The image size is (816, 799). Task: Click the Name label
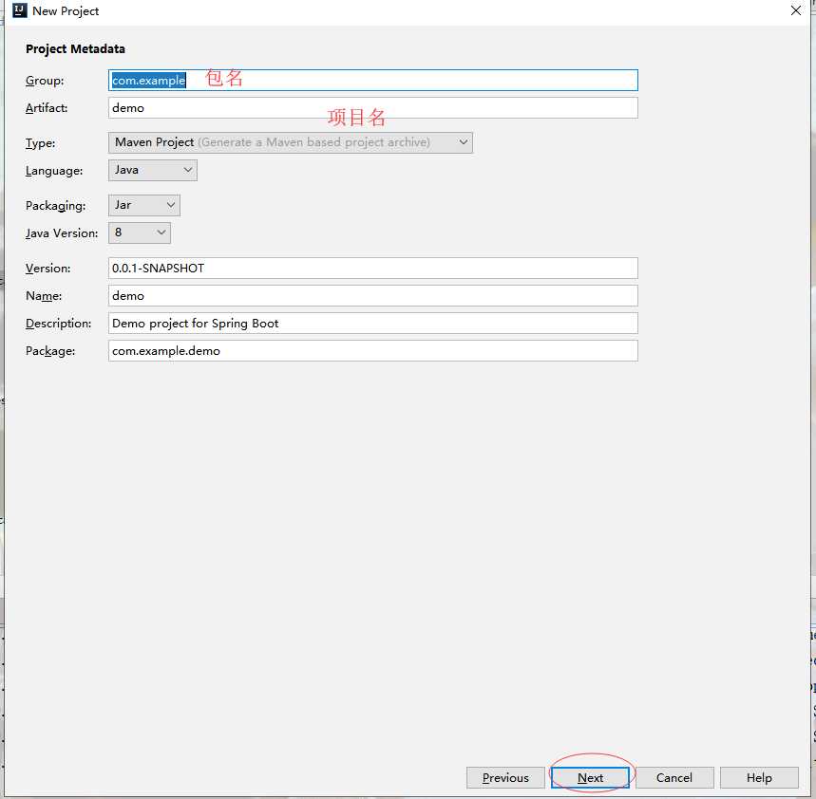click(x=44, y=296)
